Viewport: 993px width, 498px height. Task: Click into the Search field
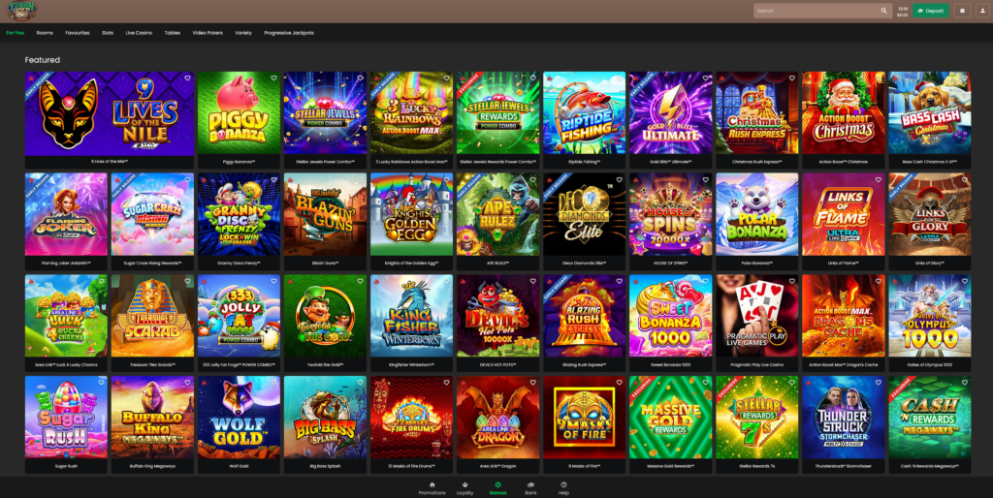(822, 11)
